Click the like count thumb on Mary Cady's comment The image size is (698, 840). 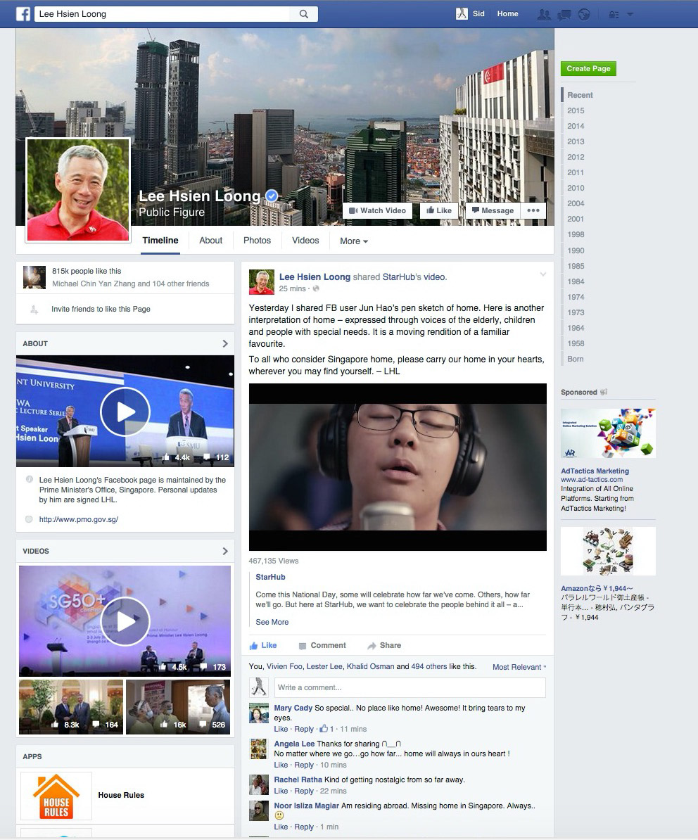[x=324, y=729]
